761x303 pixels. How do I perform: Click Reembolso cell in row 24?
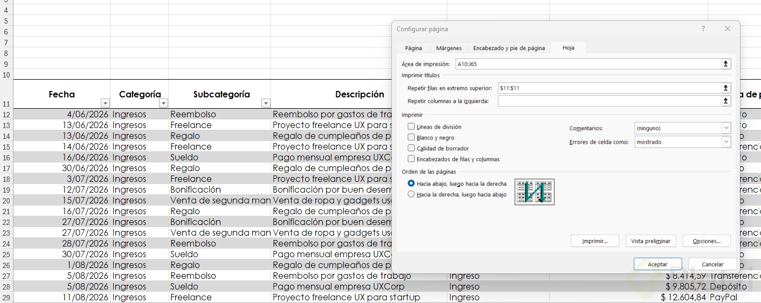pyautogui.click(x=220, y=243)
